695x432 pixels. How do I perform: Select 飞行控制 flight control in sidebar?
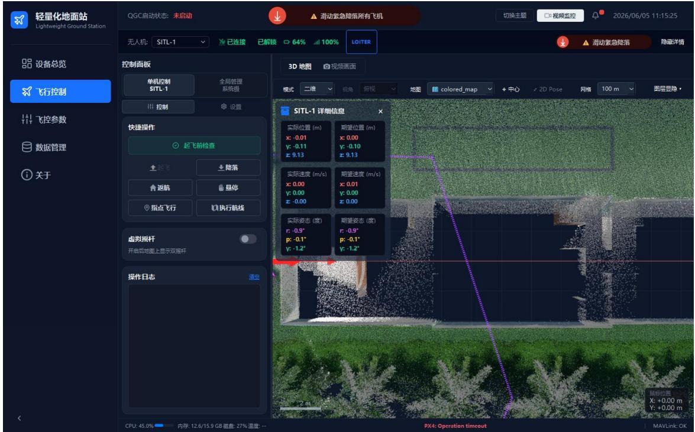[60, 91]
